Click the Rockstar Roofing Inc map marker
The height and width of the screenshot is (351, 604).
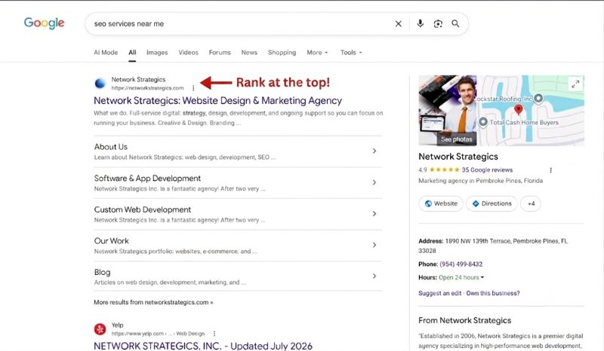[x=538, y=99]
